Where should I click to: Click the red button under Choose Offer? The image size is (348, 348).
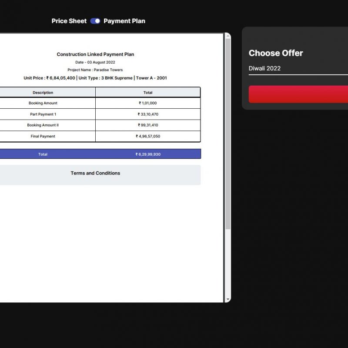[x=298, y=94]
